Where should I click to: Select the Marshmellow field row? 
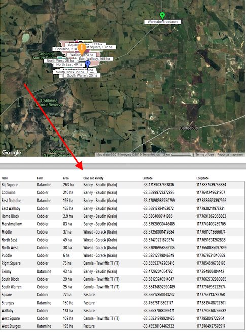pyautogui.click(x=123, y=224)
